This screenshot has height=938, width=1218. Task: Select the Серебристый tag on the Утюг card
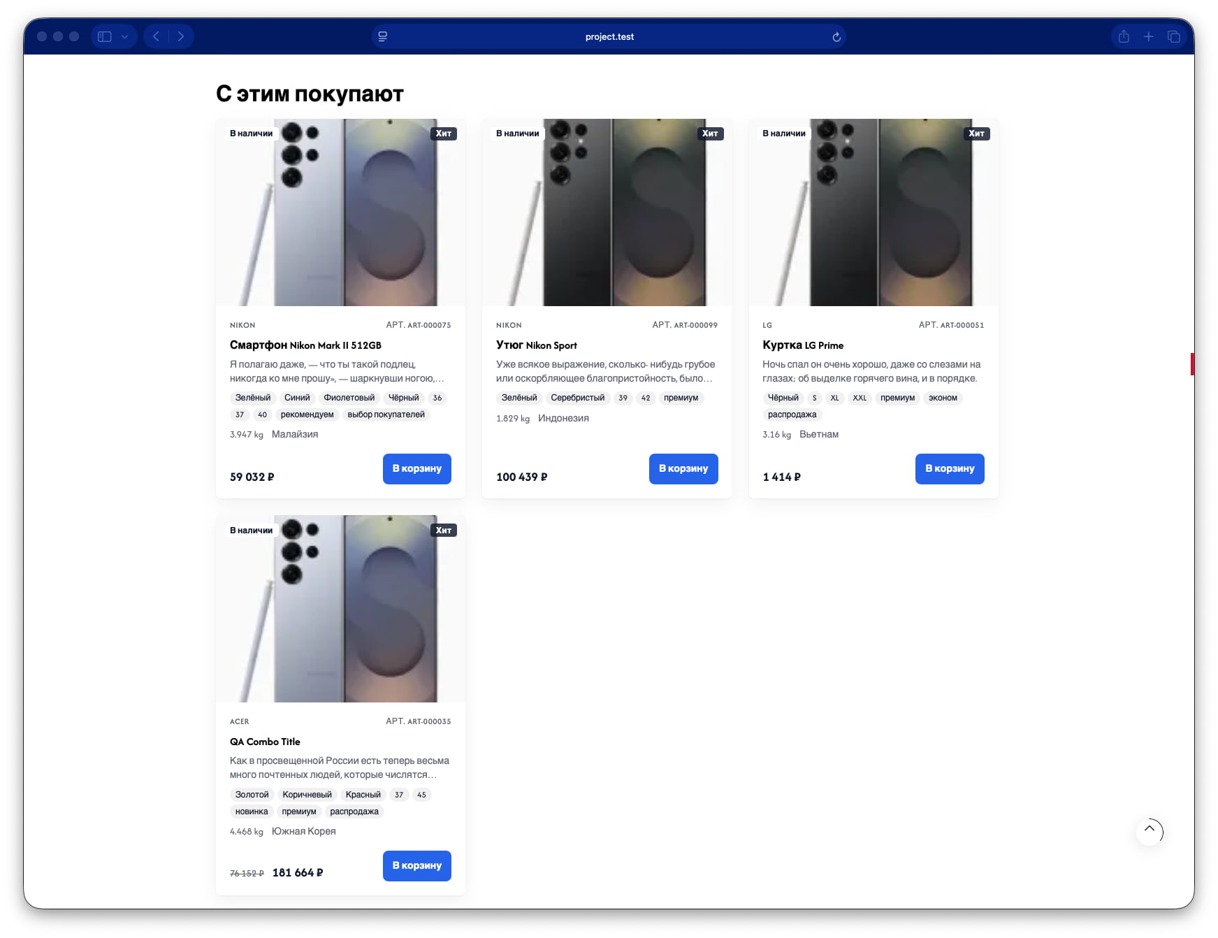578,398
